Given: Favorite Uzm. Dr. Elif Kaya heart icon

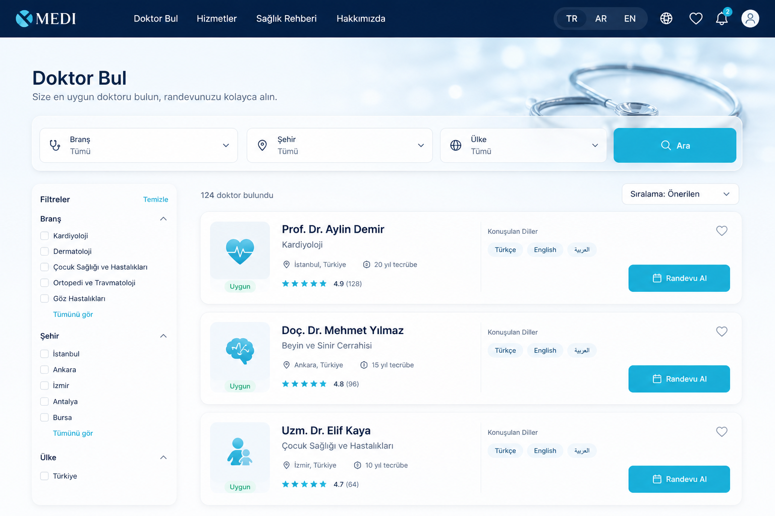Looking at the screenshot, I should 722,432.
